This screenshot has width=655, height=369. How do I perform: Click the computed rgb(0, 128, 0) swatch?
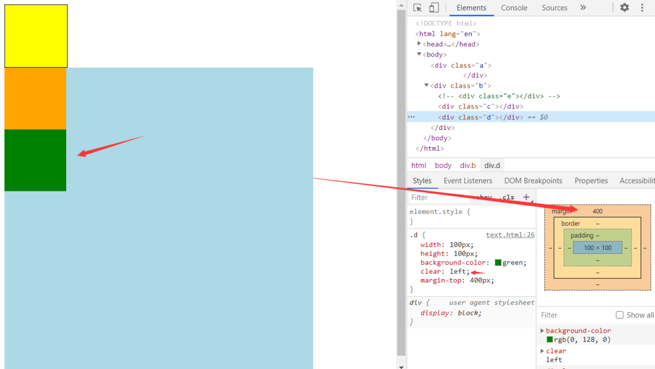pyautogui.click(x=550, y=340)
